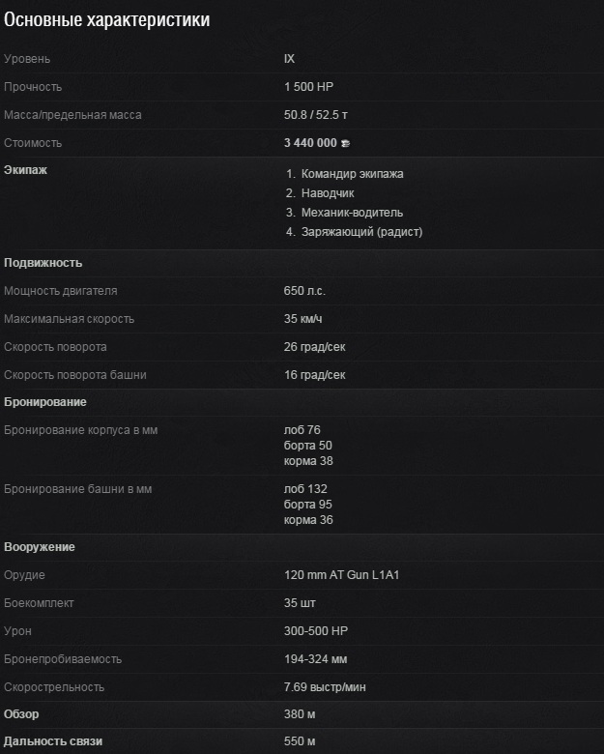The height and width of the screenshot is (754, 604).
Task: Select Механик-водитель crew entry
Action: [352, 213]
